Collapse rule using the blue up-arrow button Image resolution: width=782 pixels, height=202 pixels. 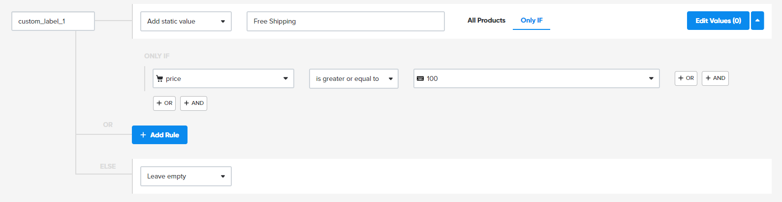[x=757, y=21]
